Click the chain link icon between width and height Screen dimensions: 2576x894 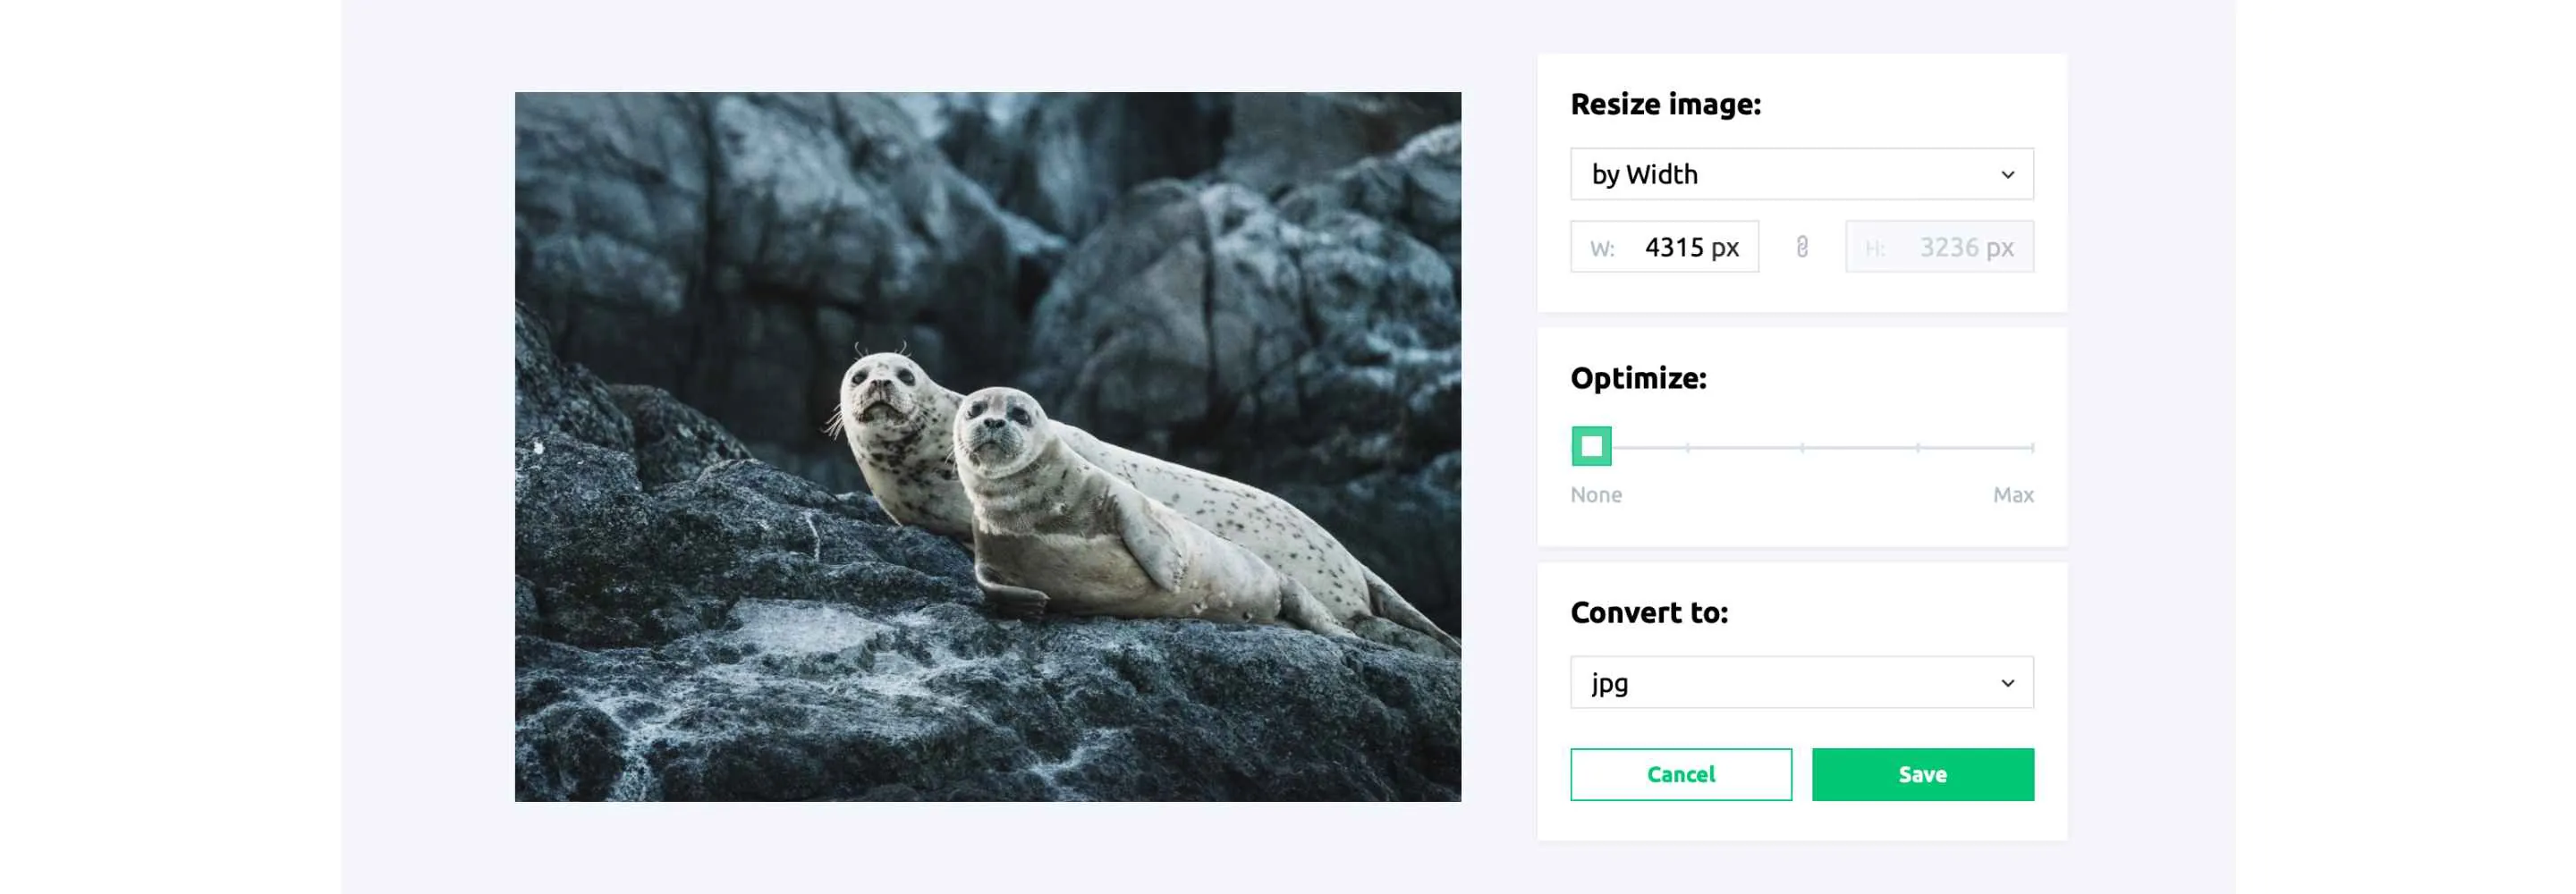tap(1802, 247)
